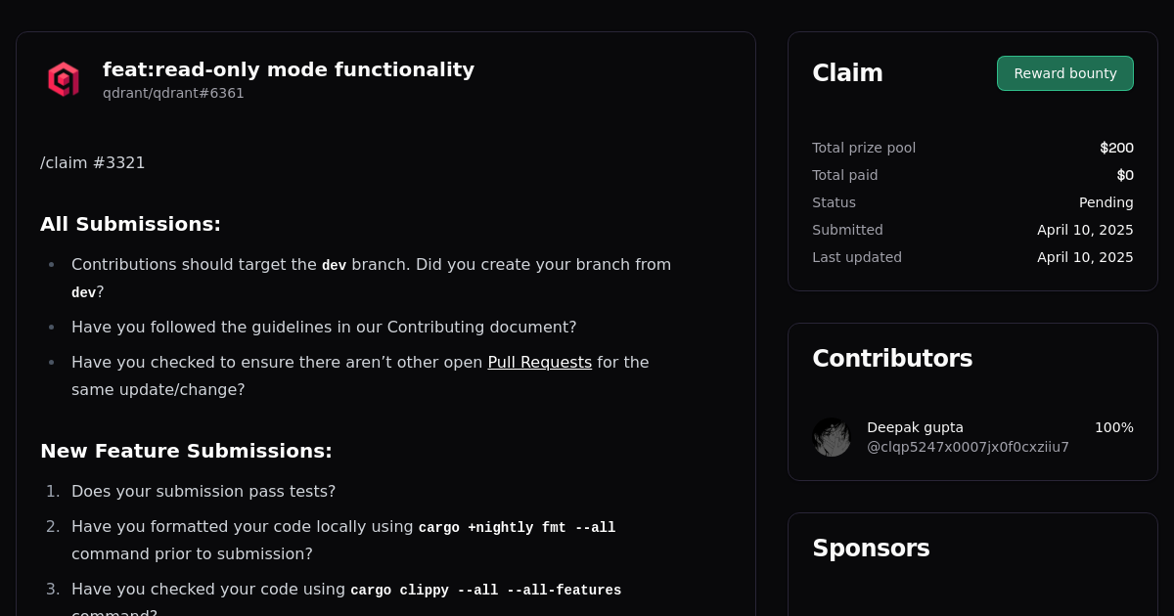Click the bounty title feat:read-only mode functionality

coord(289,69)
